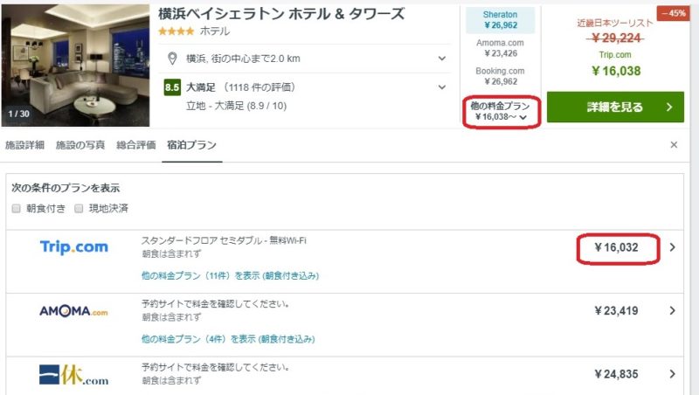The image size is (699, 395).
Task: Open the AMOMA.com logo
Action: [73, 311]
